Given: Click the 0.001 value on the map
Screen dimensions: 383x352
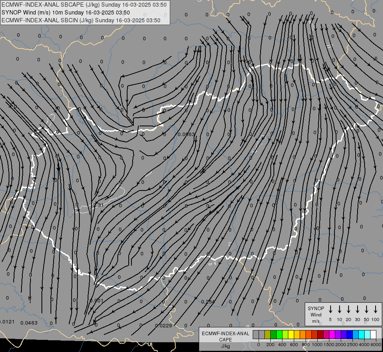Looking at the screenshot, I should [x=97, y=301].
